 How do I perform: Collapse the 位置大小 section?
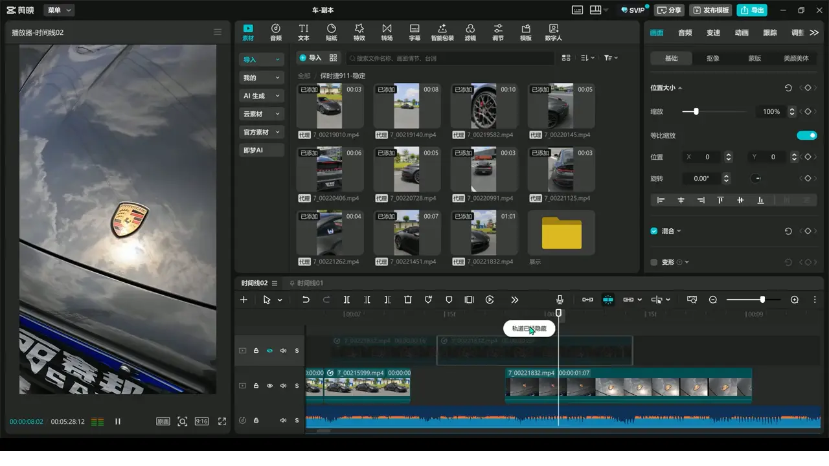[679, 88]
